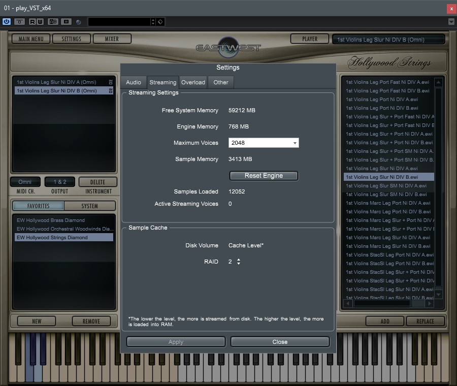Click the icon beside DIV A (Omni) instrument

(111, 82)
